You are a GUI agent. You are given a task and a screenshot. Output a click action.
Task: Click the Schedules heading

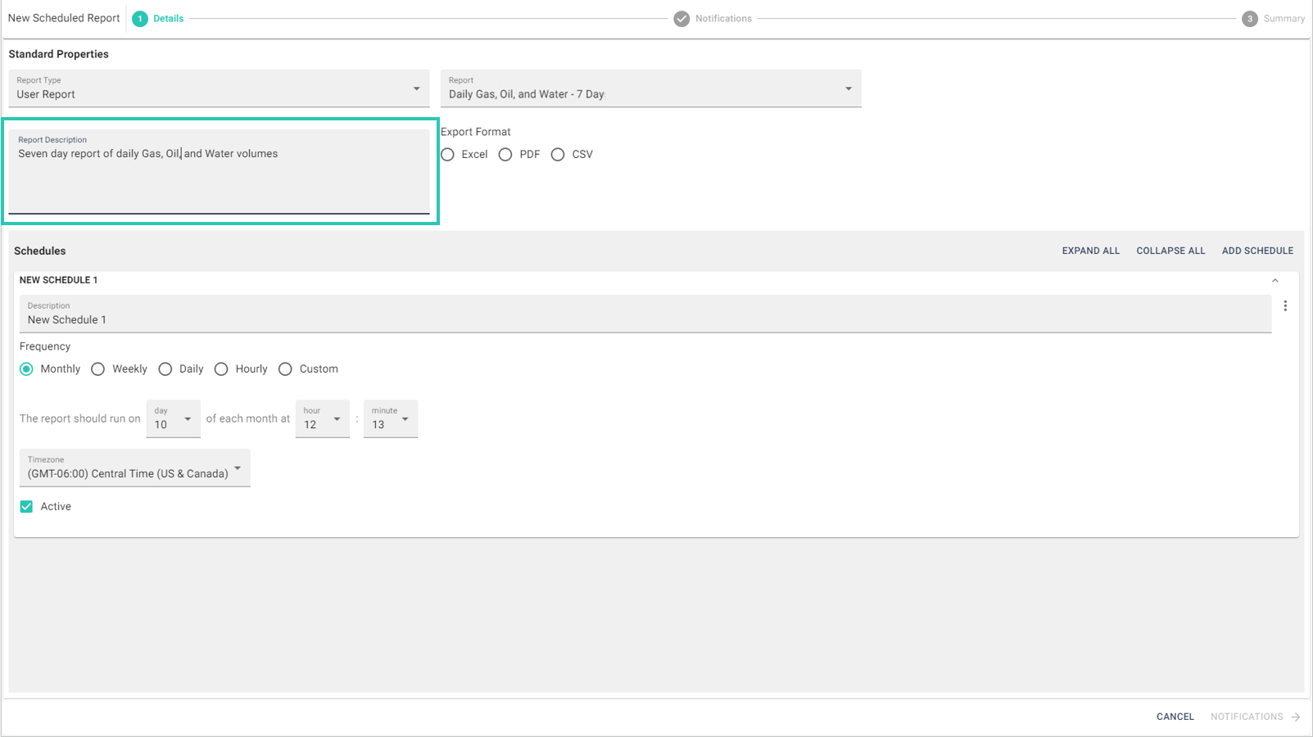[39, 251]
